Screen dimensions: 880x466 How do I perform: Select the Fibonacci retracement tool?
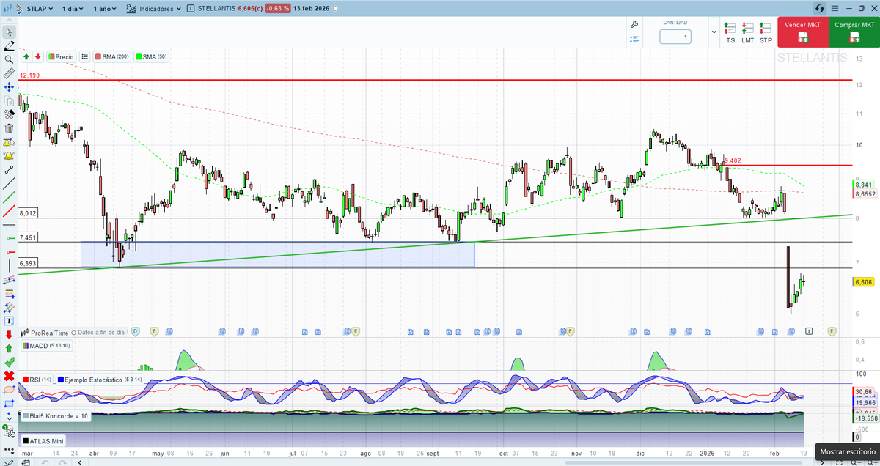9,294
